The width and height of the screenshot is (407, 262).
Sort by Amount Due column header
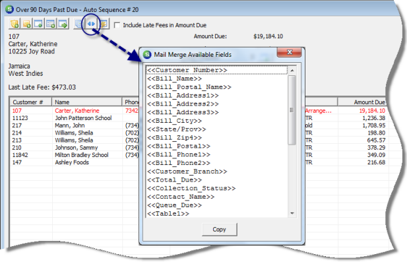(x=362, y=102)
